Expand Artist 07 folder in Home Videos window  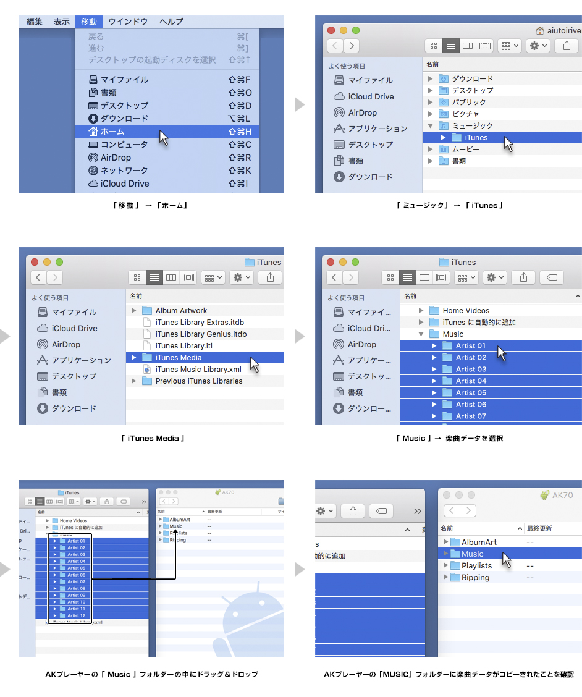click(434, 416)
